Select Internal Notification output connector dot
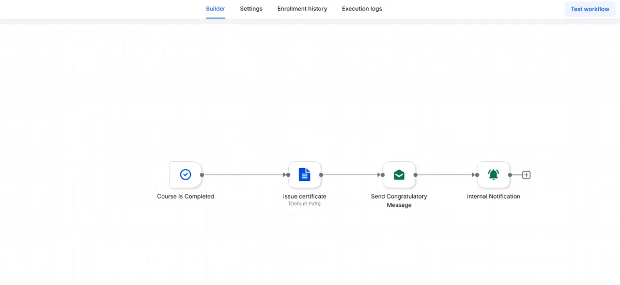This screenshot has height=285, width=620. click(x=510, y=175)
